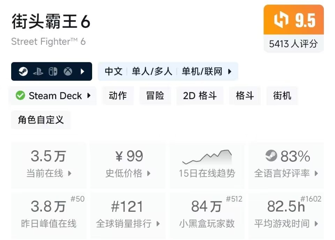Select the 街机 tag
The width and height of the screenshot is (335, 240).
coord(245,96)
